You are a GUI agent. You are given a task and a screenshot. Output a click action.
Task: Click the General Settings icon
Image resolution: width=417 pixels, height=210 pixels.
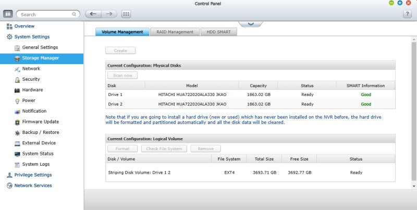pos(17,47)
